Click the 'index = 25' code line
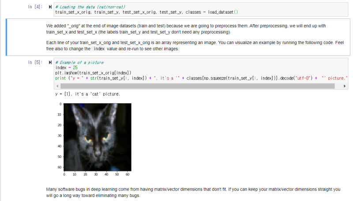The width and height of the screenshot is (353, 201). [x=67, y=68]
